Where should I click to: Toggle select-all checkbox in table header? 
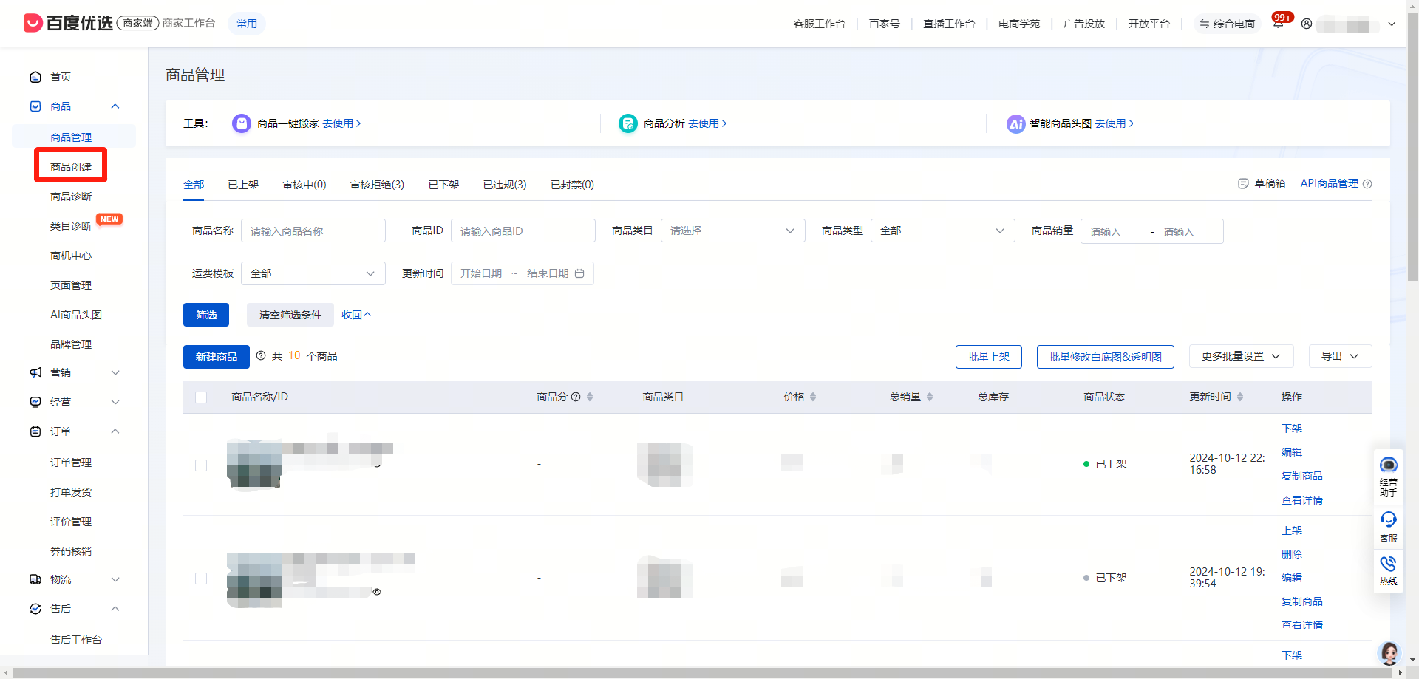(x=201, y=397)
